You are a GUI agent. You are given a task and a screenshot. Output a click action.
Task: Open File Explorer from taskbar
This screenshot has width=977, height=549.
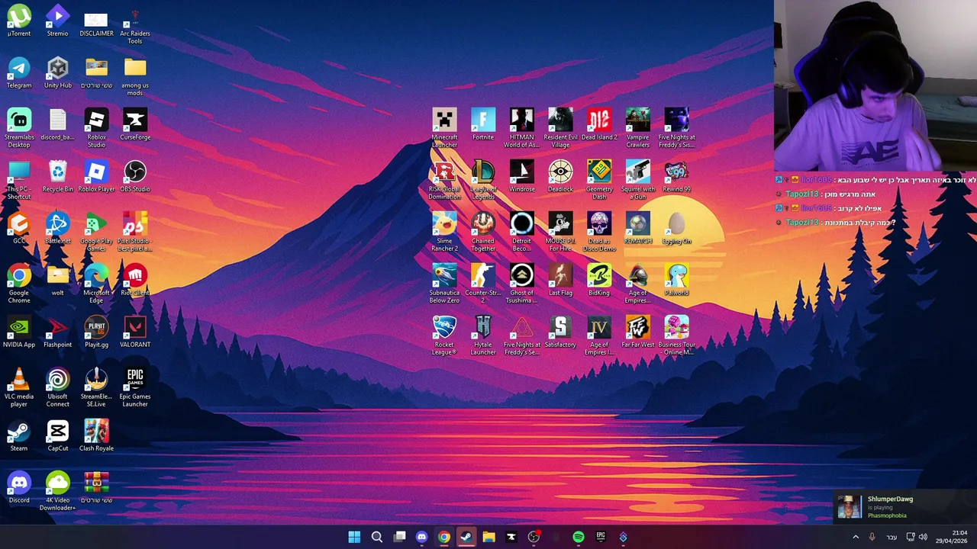pos(488,537)
